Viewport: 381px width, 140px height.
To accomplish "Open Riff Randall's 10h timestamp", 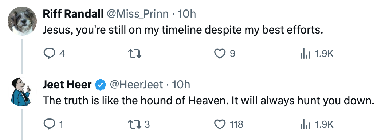I will (x=187, y=14).
